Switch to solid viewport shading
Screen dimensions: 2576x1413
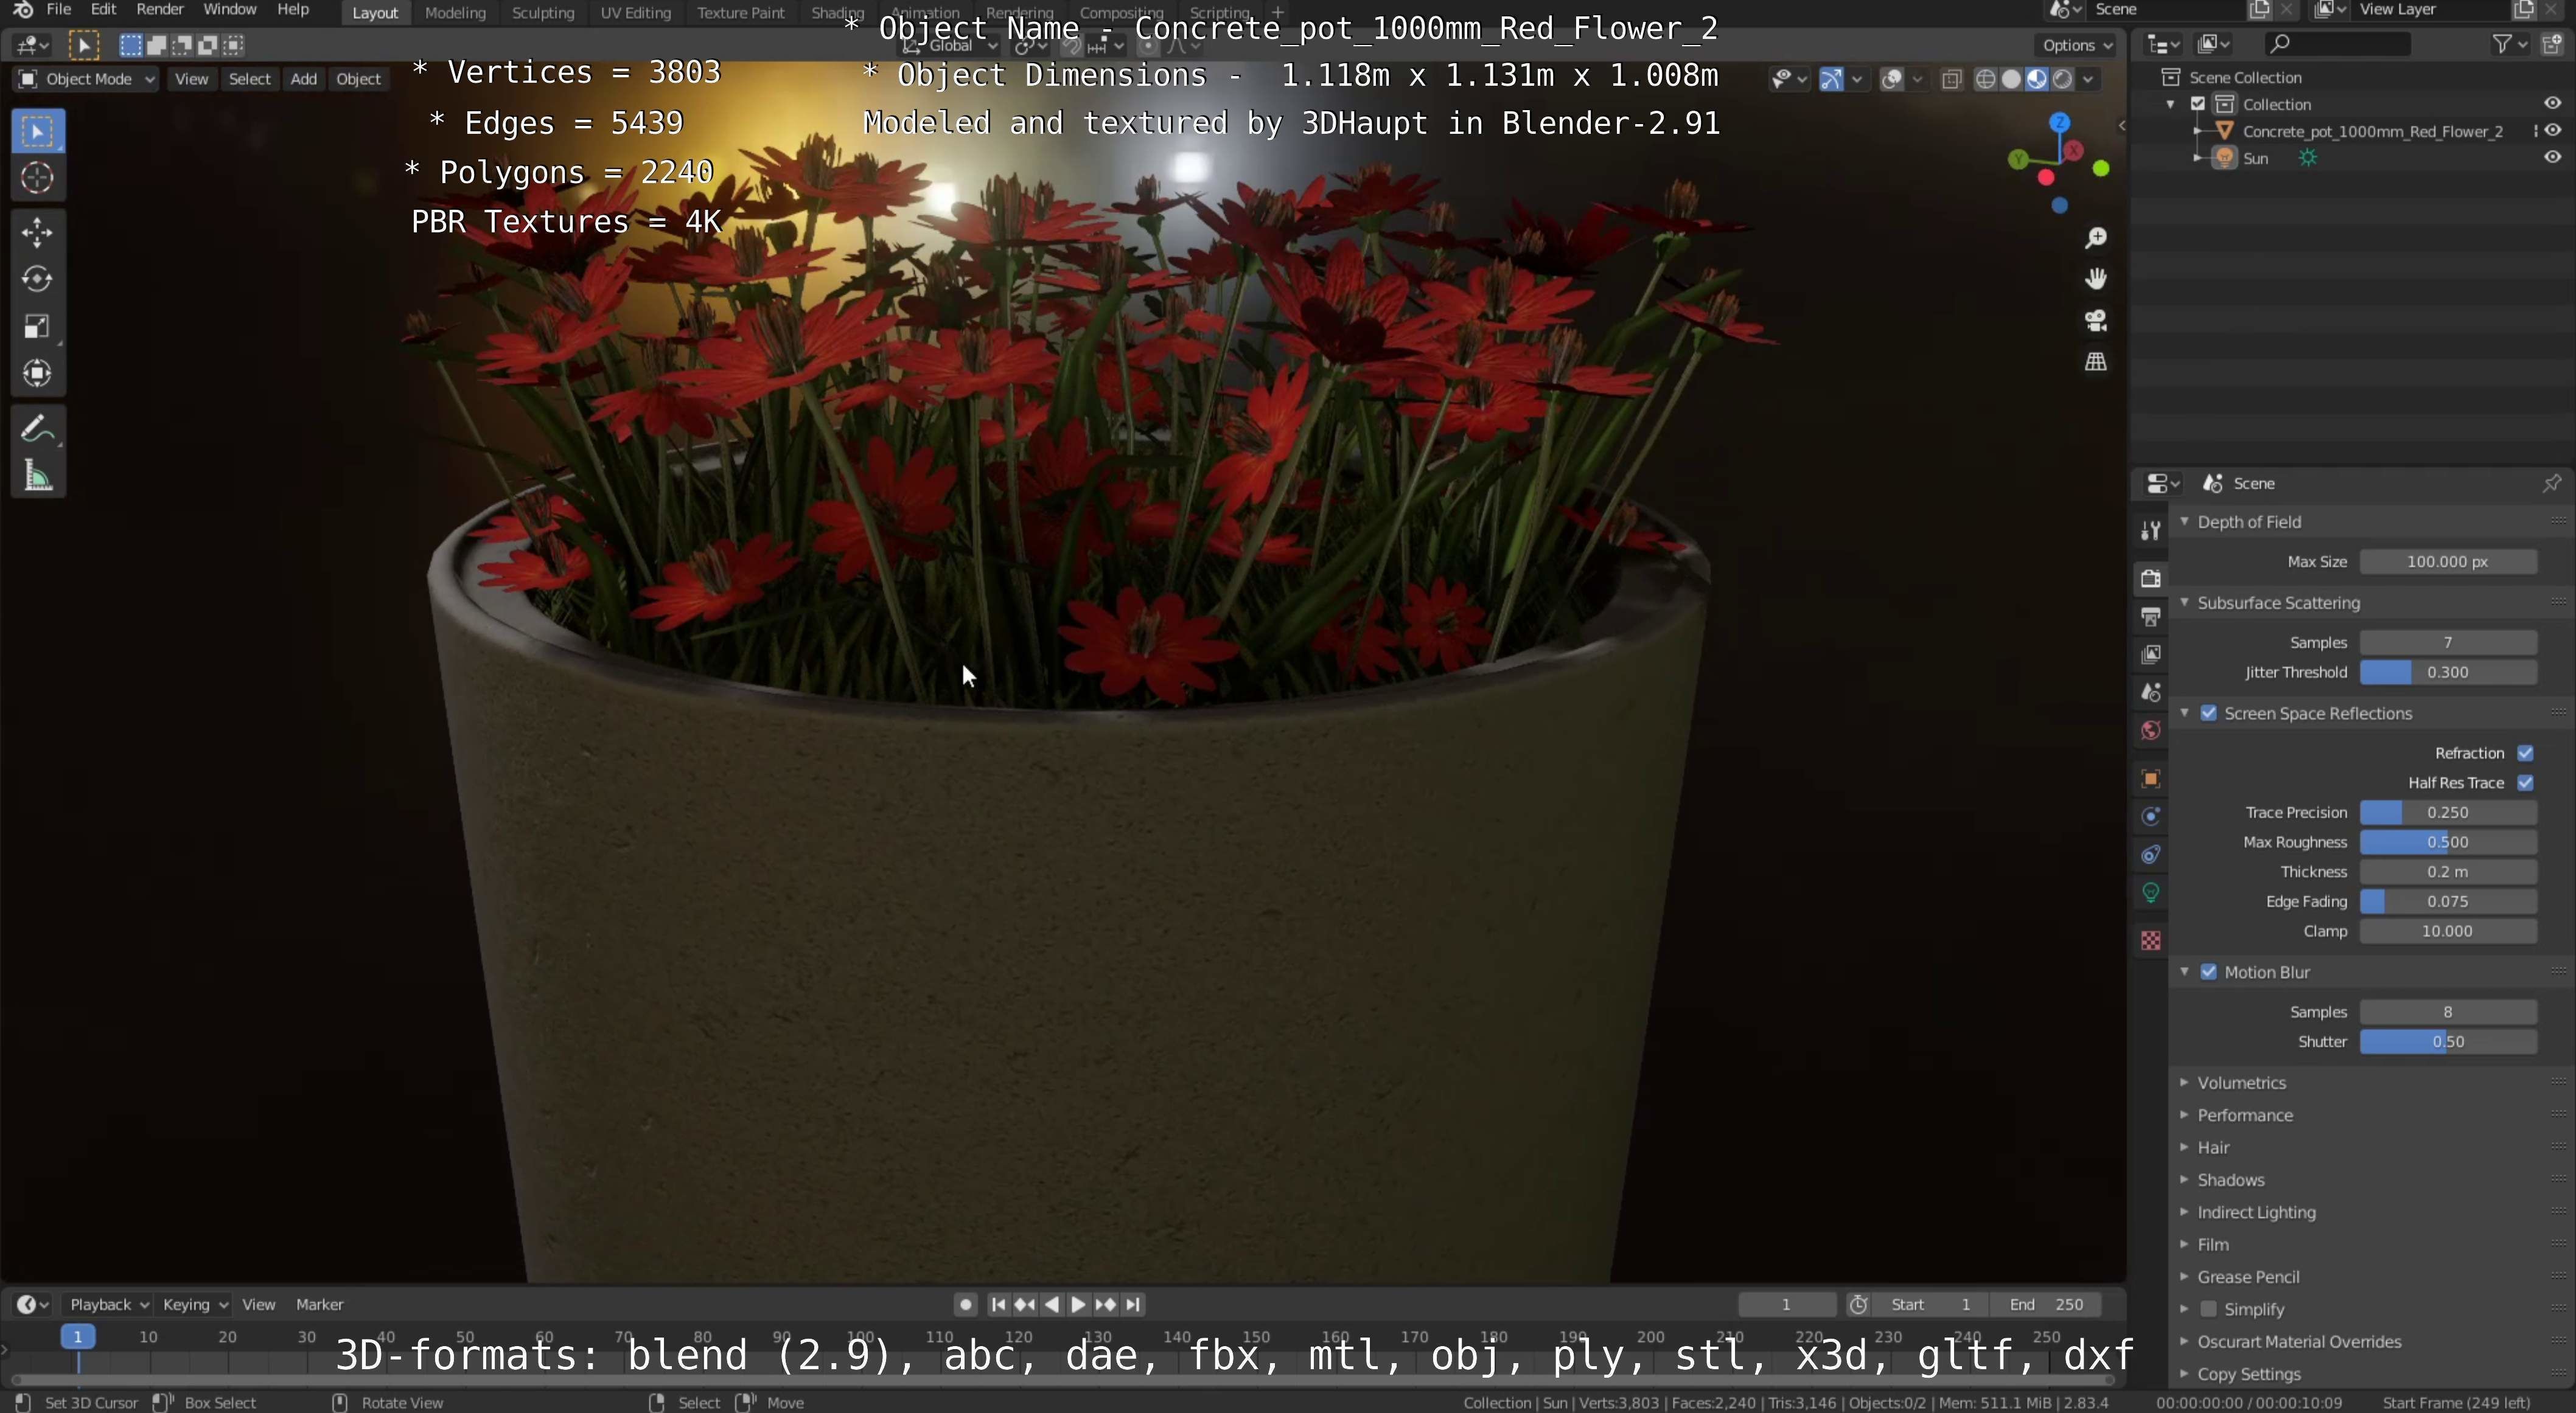click(x=2011, y=79)
